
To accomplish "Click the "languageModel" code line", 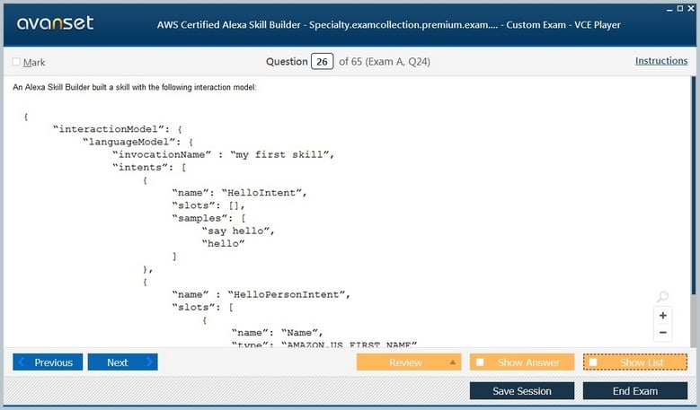I will pyautogui.click(x=138, y=142).
